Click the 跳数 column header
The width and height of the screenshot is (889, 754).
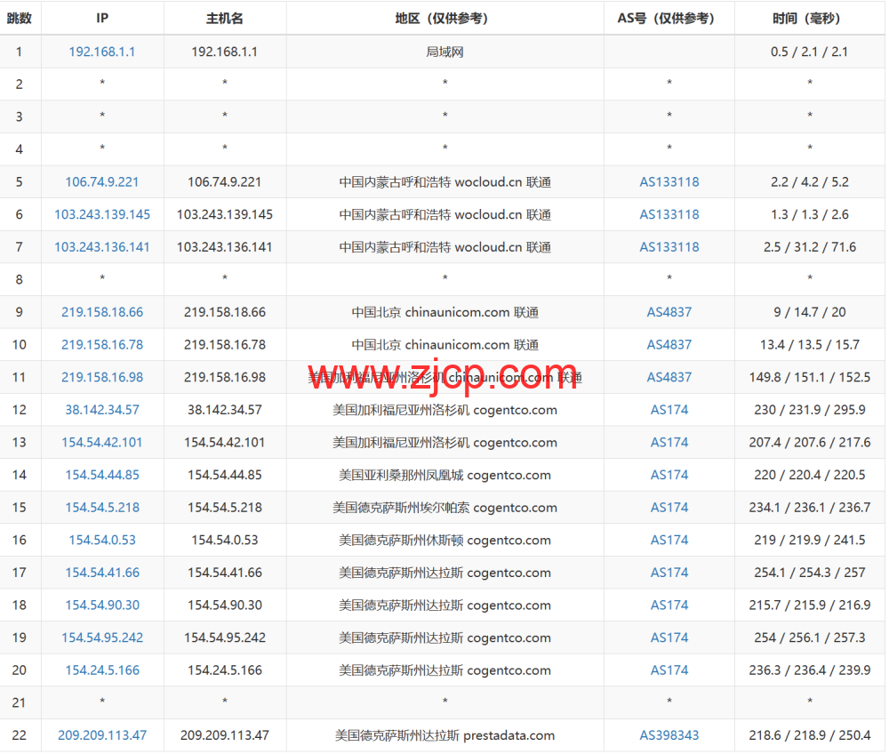point(20,18)
